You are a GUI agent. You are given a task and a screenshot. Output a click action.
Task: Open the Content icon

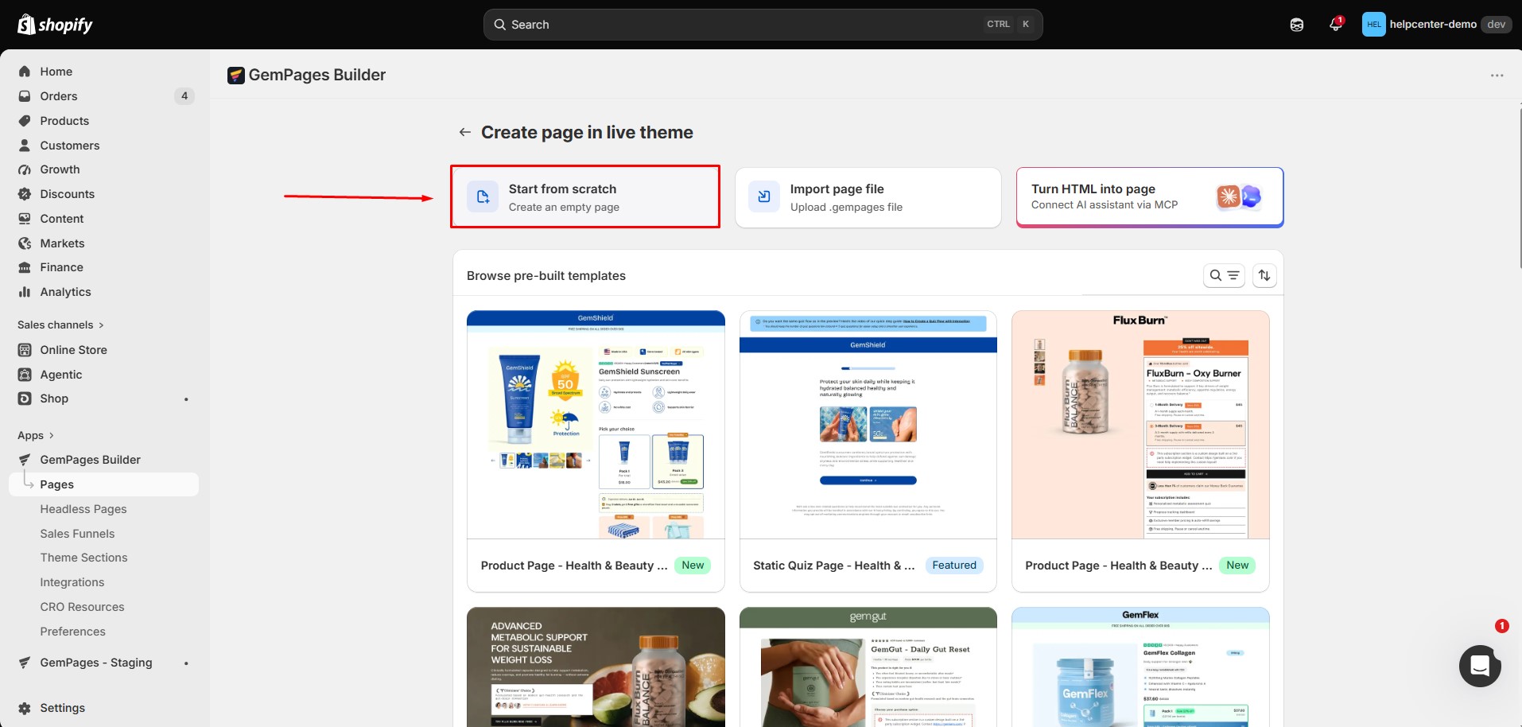[x=25, y=219]
